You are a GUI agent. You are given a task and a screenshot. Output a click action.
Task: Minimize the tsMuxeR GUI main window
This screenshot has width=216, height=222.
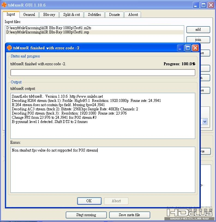196,5
